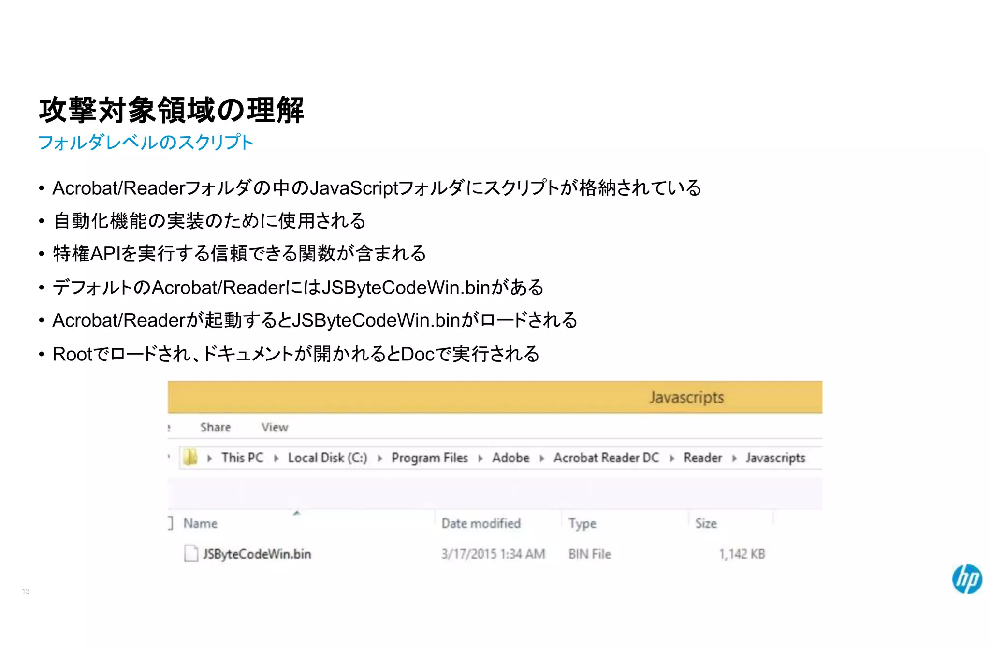
Task: Click Javascripts breadcrumb segment
Action: coord(775,458)
